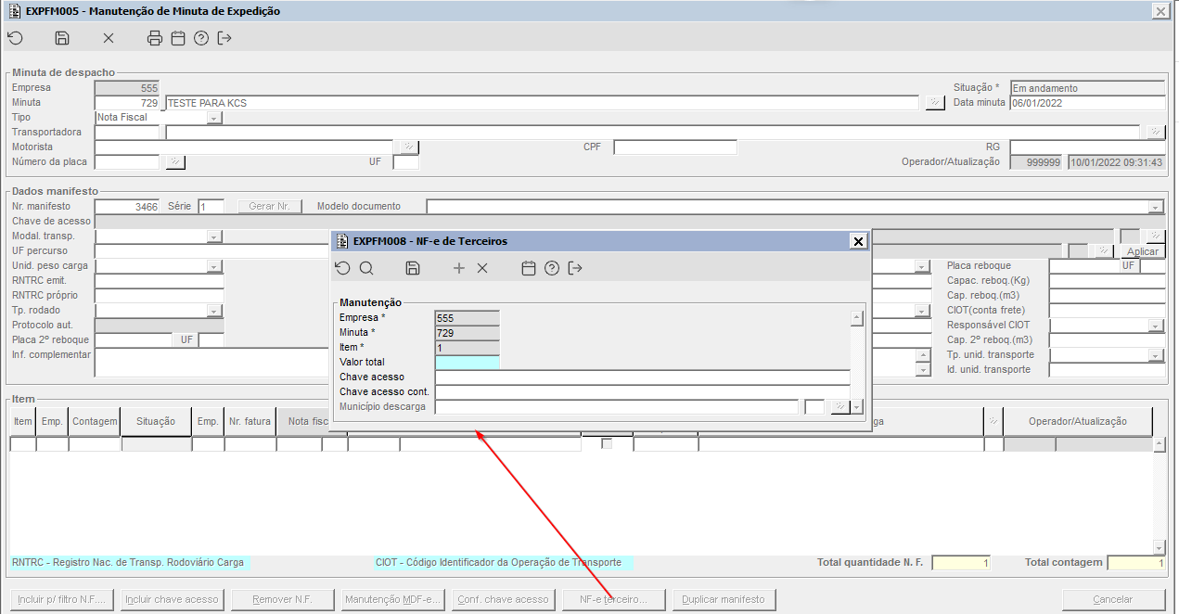Image resolution: width=1179 pixels, height=614 pixels.
Task: Click the lookup button beside Município descarga
Action: click(840, 407)
